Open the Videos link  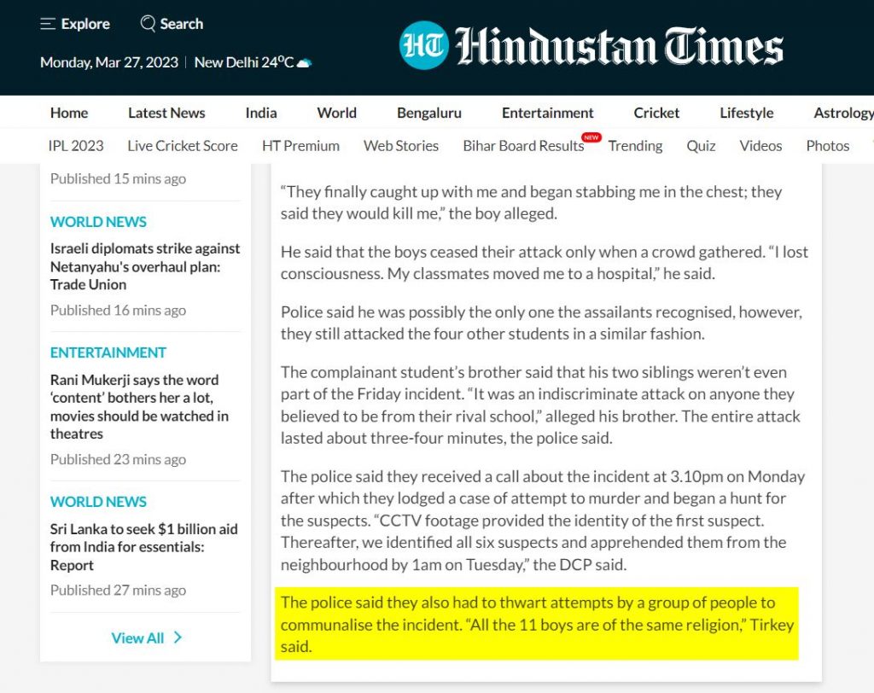[760, 146]
